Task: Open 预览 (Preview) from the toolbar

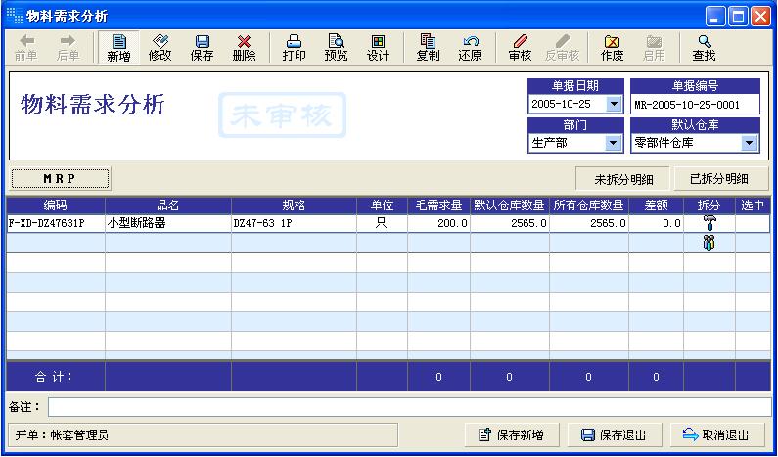Action: [336, 47]
